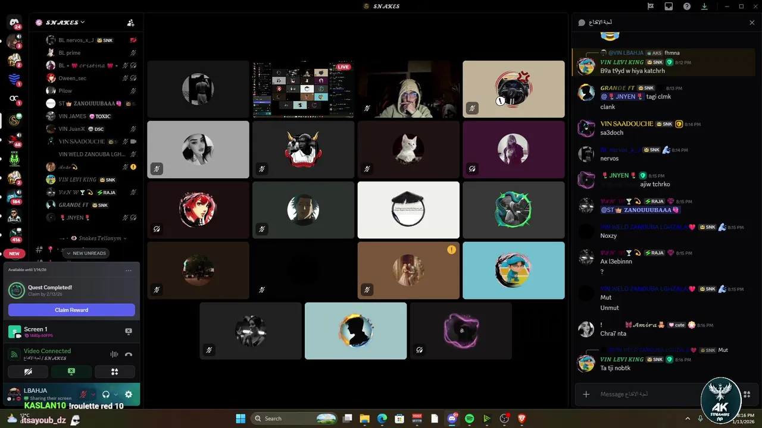Click the red NEW server pill

point(14,253)
